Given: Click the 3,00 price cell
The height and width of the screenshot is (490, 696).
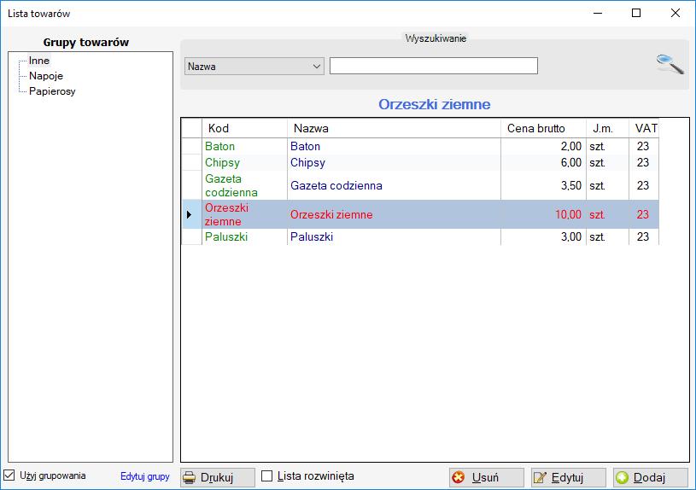Looking at the screenshot, I should pos(544,236).
